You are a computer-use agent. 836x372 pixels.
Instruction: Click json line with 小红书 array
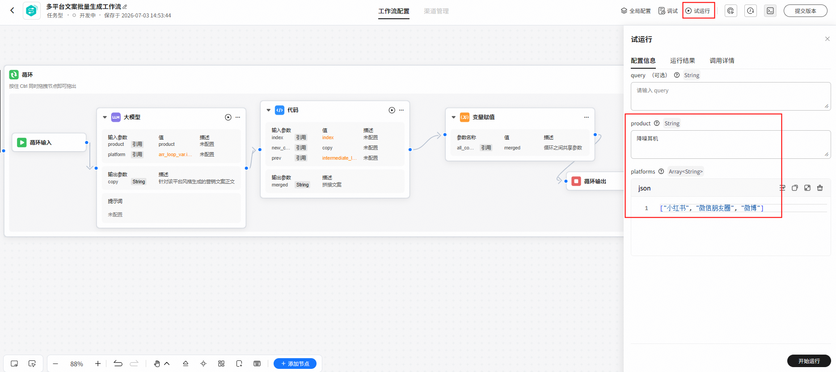click(712, 208)
